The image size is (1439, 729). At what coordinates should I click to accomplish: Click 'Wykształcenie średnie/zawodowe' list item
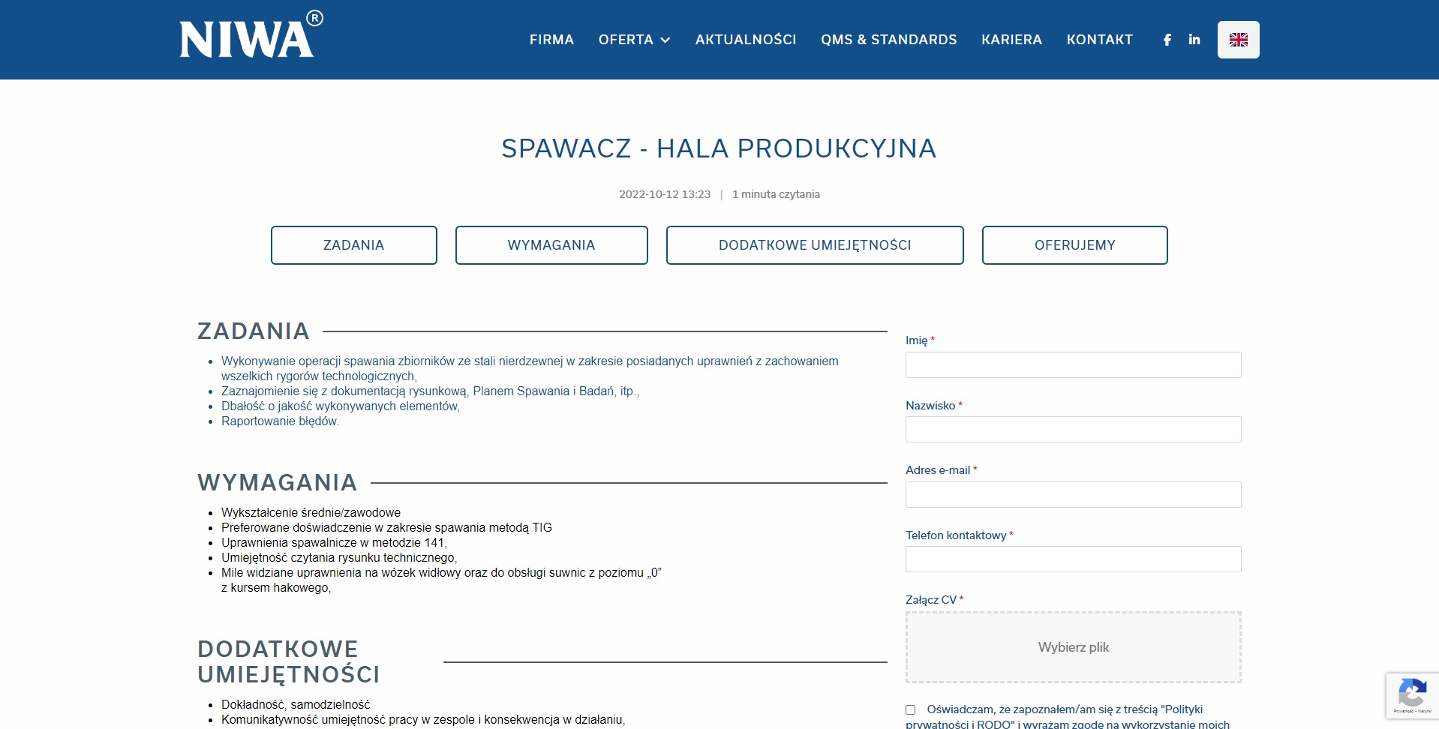click(311, 513)
